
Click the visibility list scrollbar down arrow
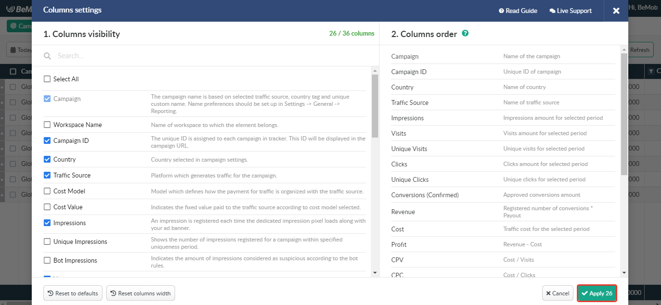[375, 273]
